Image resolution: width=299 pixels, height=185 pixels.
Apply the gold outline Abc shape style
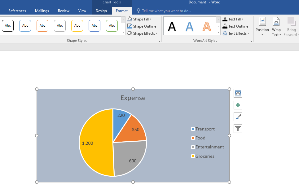(77, 25)
